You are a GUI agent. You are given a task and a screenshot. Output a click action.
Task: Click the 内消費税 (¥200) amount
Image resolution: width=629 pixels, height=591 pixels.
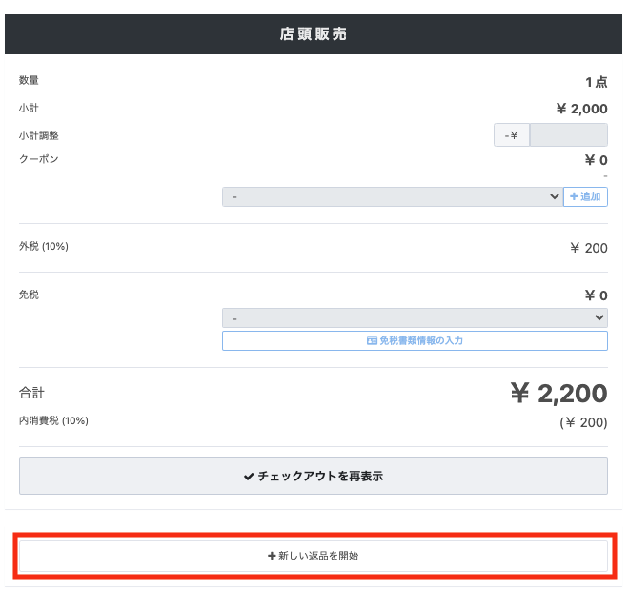pos(582,421)
